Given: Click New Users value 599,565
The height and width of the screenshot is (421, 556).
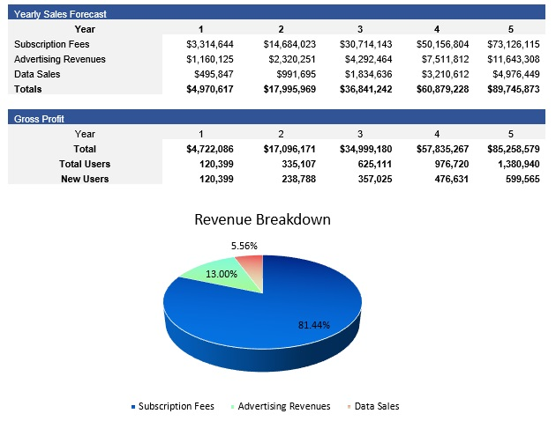Looking at the screenshot, I should click(x=522, y=179).
